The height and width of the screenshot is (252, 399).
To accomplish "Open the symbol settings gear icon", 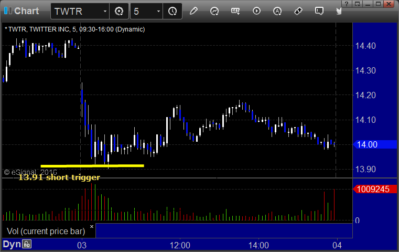I will click(x=119, y=11).
